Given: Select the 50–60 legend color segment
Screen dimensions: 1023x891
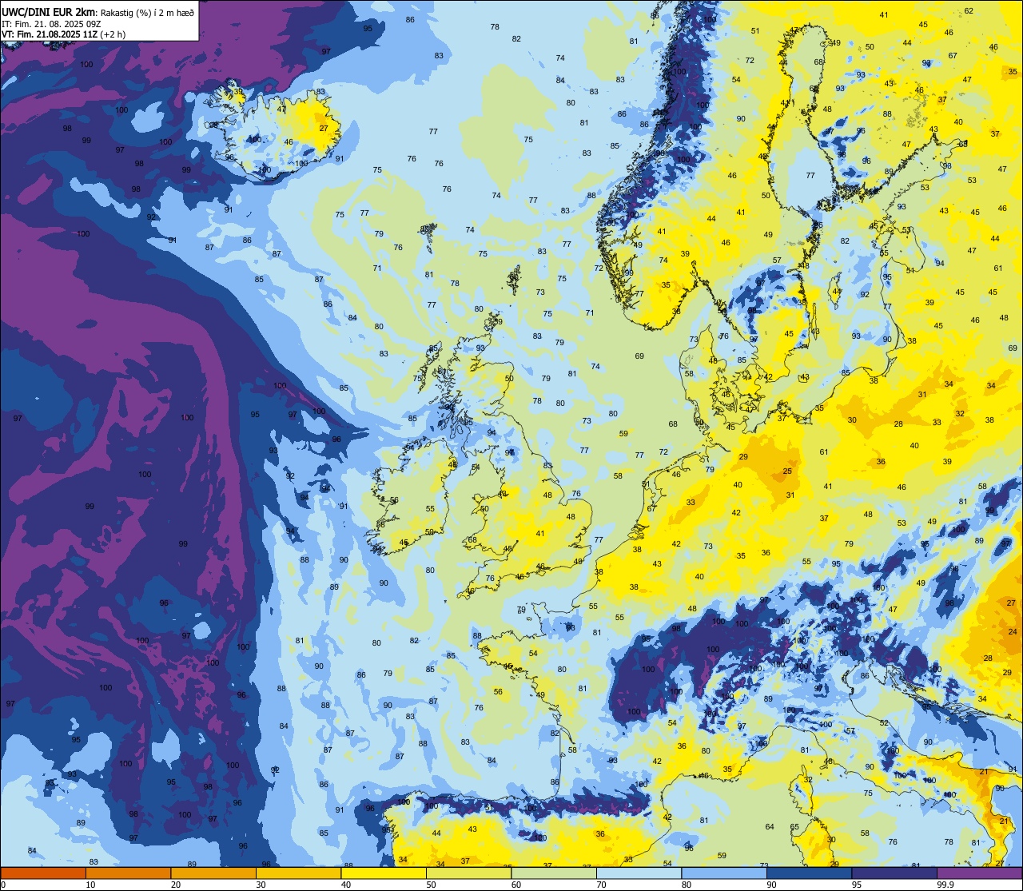Looking at the screenshot, I should pos(468,873).
